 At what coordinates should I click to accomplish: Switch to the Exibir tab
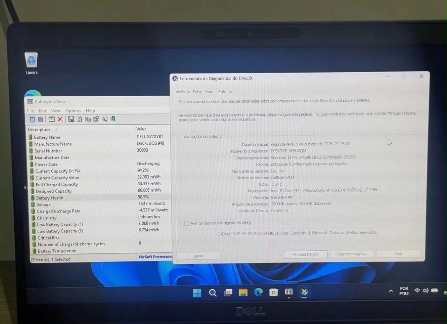(197, 92)
